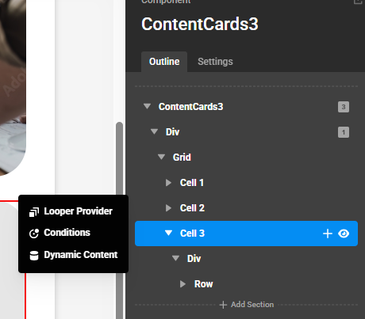The image size is (365, 319).
Task: Click the icon at panel top-right corner
Action: (358, 2)
